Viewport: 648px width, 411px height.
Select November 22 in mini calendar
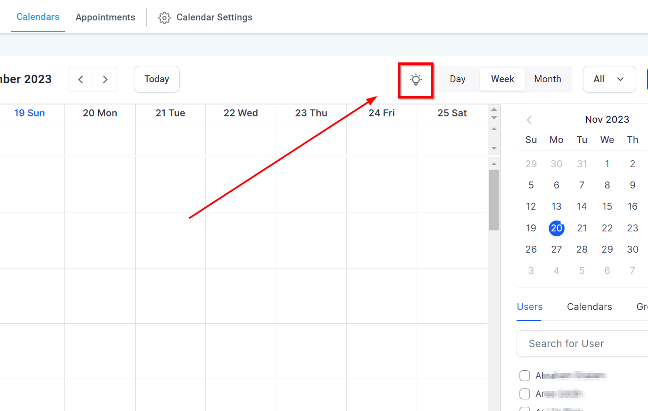pyautogui.click(x=607, y=228)
